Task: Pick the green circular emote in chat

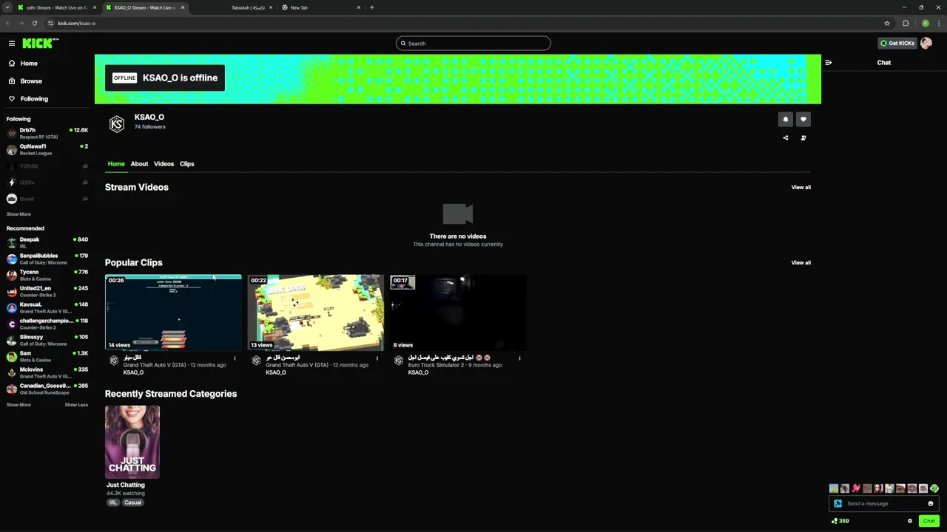Action: [x=934, y=488]
